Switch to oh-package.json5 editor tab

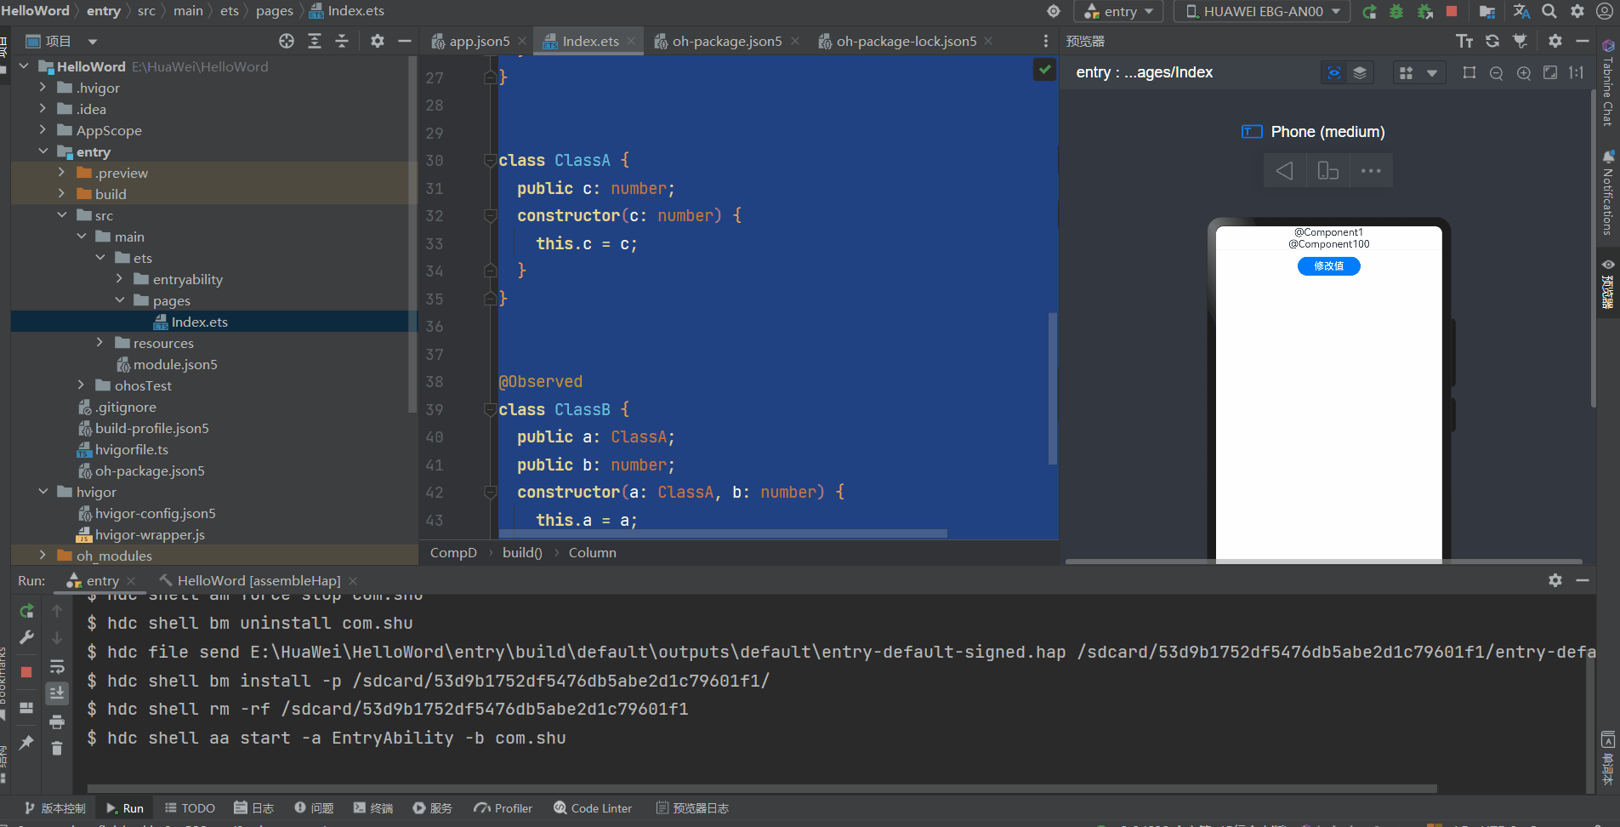point(726,41)
